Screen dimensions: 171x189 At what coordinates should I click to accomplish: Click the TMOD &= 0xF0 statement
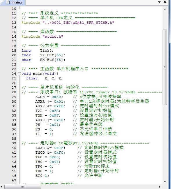(x=50, y=152)
